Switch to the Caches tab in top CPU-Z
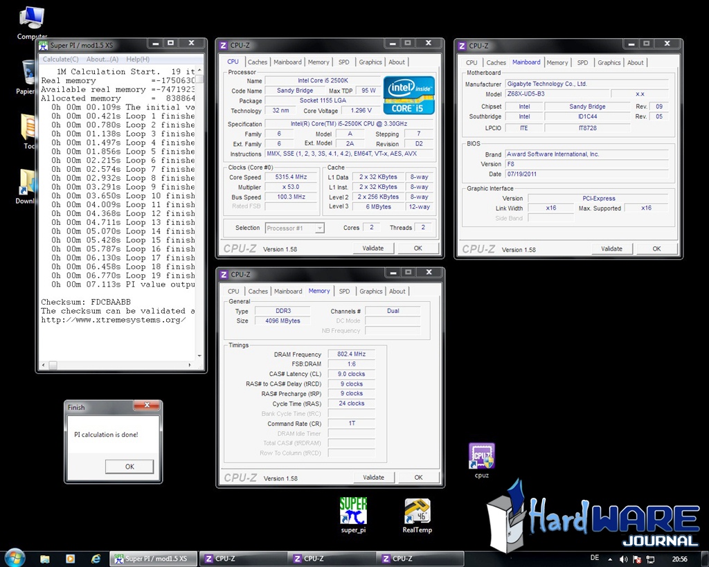The height and width of the screenshot is (567, 709). coord(258,62)
